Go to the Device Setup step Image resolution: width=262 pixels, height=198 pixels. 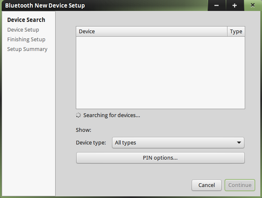click(23, 29)
